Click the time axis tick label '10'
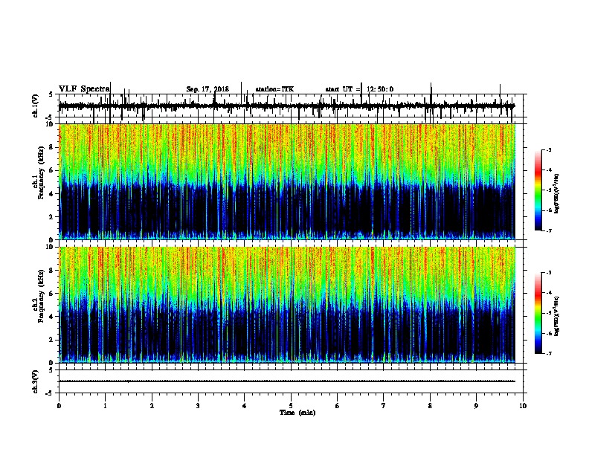The height and width of the screenshot is (455, 589). [523, 406]
